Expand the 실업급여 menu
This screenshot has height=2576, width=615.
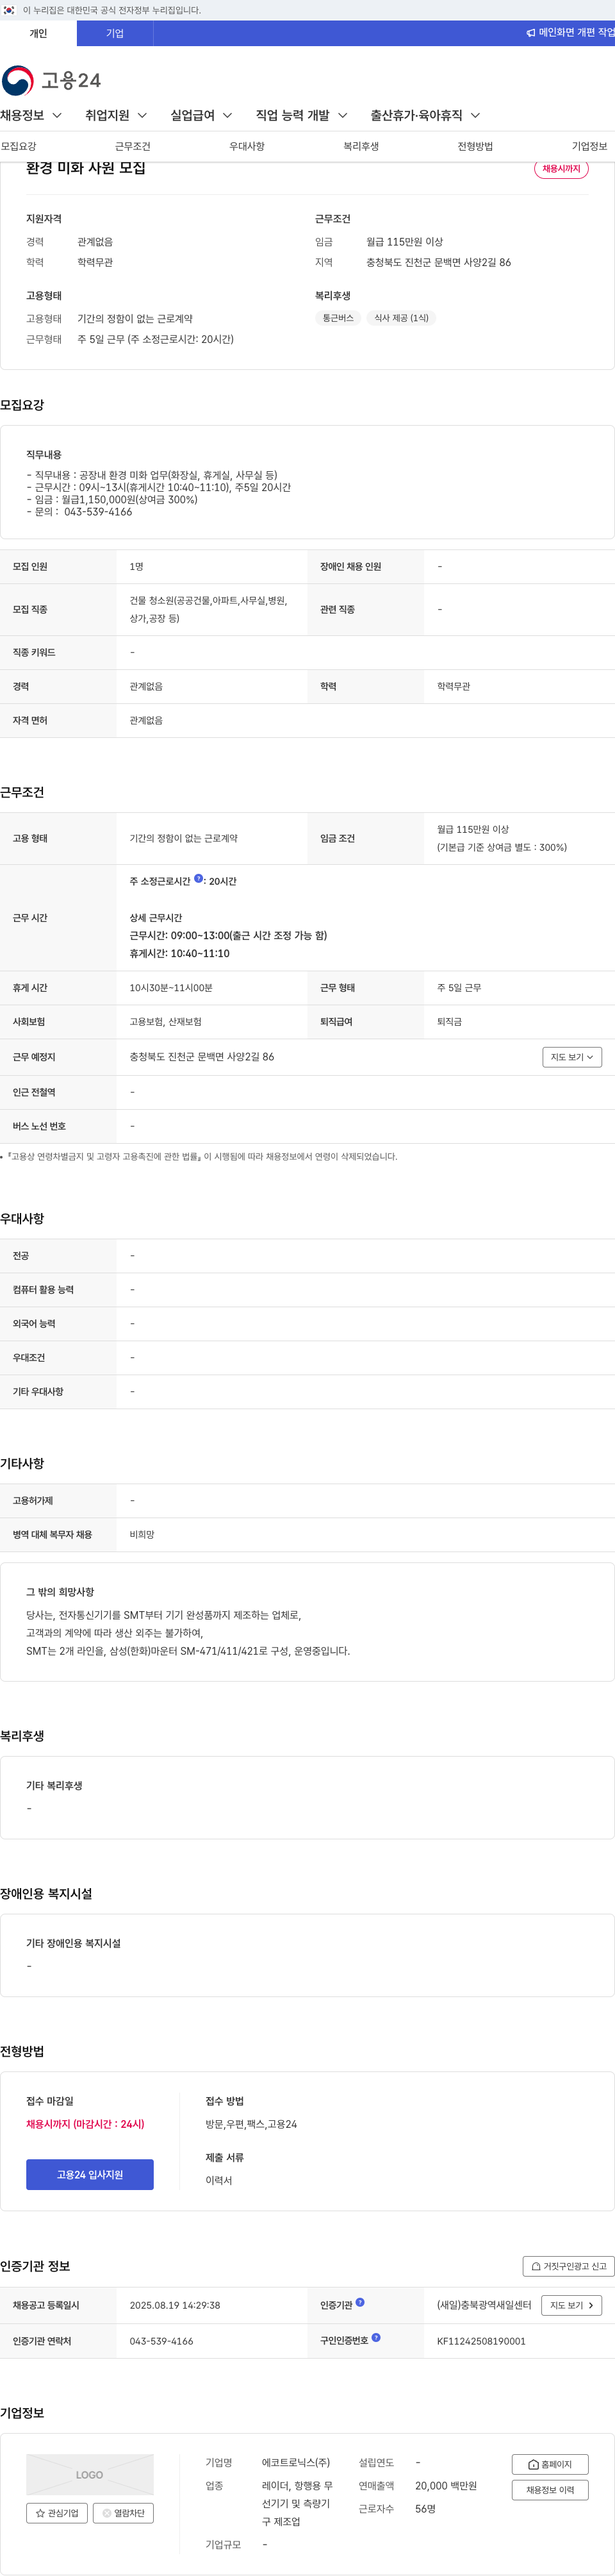pyautogui.click(x=201, y=116)
